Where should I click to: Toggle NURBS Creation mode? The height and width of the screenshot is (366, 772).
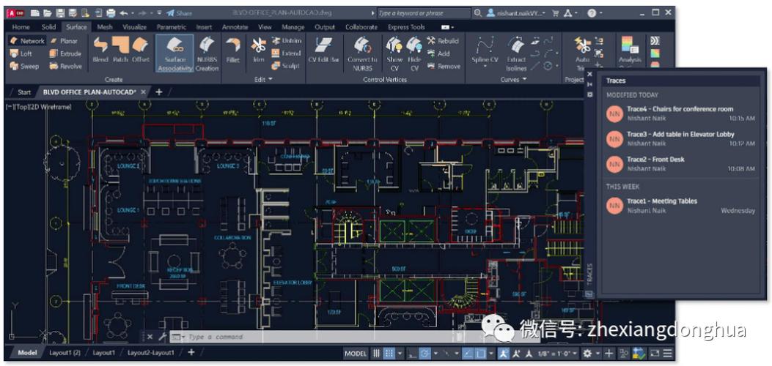point(207,53)
